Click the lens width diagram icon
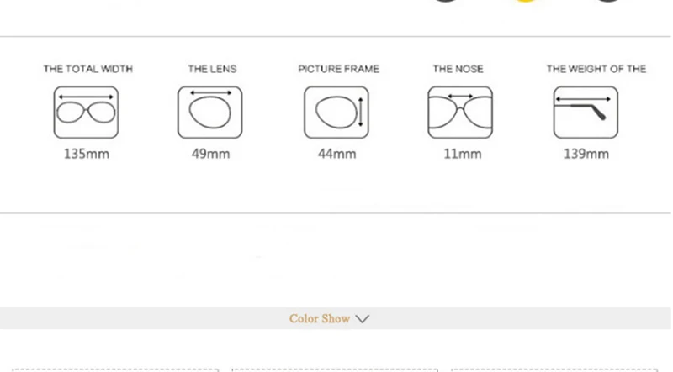The image size is (673, 372). pos(209,113)
